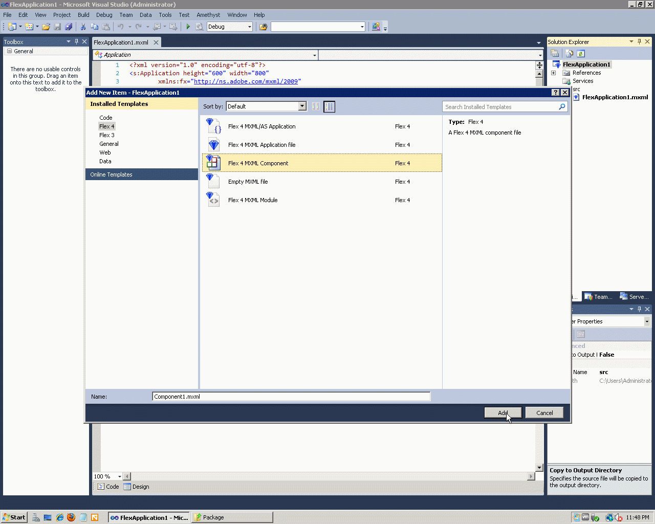
Task: Click the Save All toolbar icon
Action: 69,27
